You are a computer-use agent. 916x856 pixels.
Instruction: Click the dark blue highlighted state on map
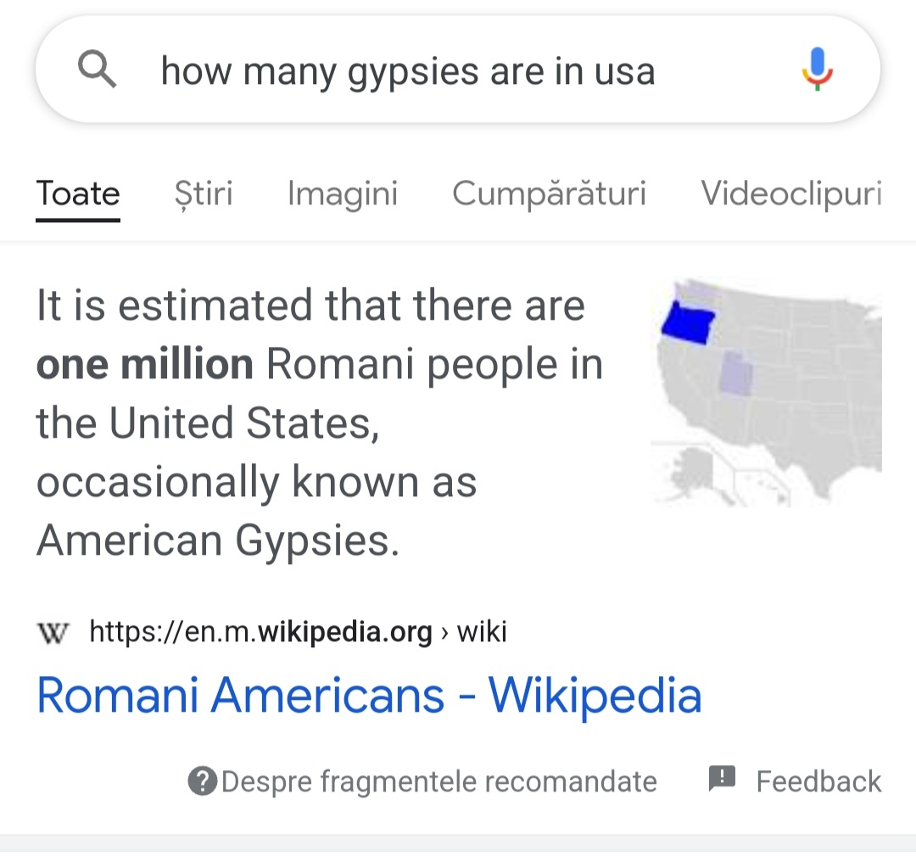688,324
